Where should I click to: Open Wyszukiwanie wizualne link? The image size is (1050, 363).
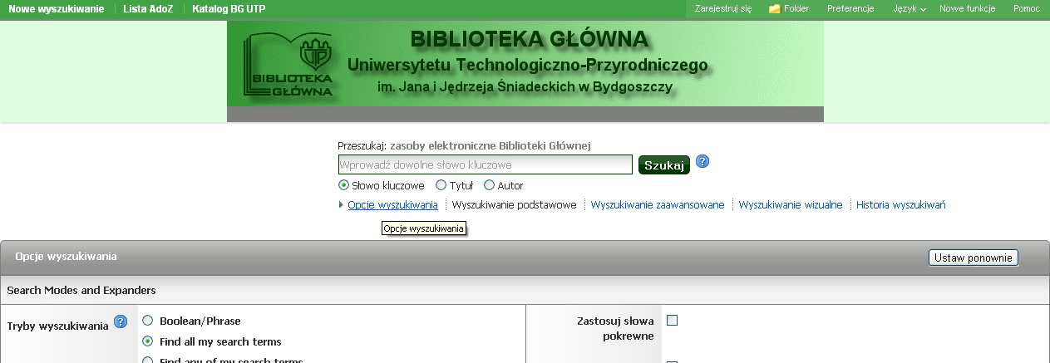(791, 204)
